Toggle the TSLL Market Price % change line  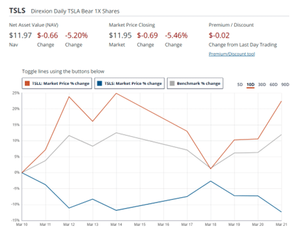[57, 83]
